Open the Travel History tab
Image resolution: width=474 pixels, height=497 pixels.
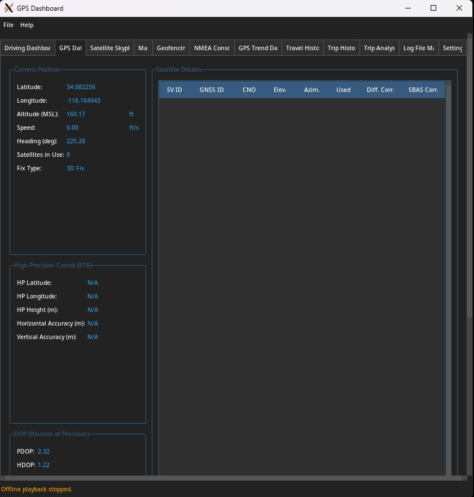point(302,48)
